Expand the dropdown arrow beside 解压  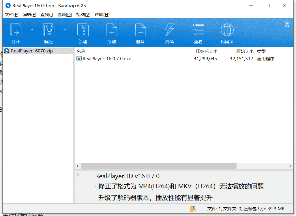[x=65, y=30]
